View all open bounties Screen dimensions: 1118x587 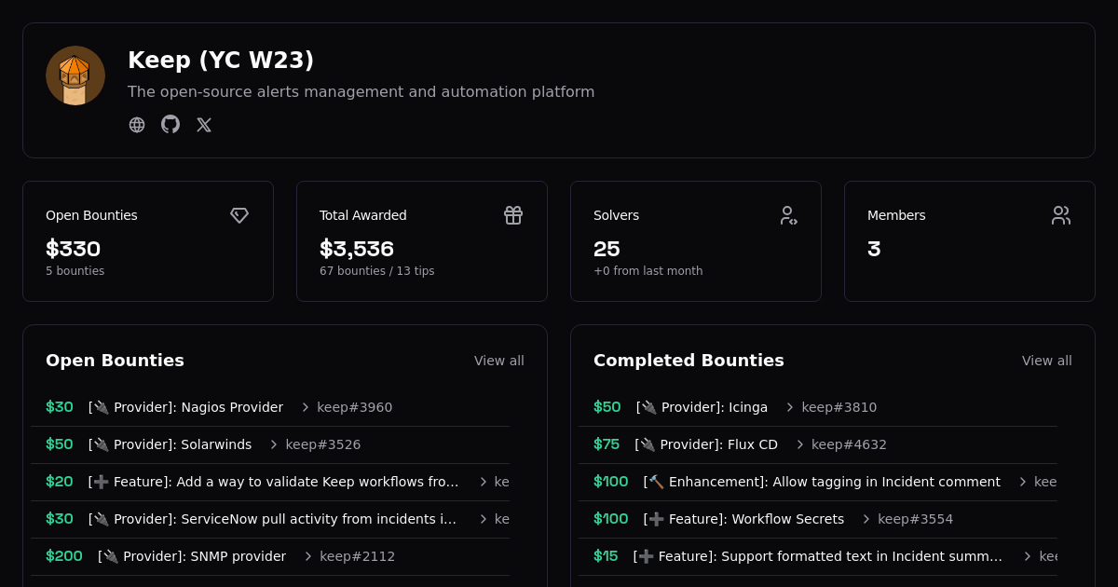click(498, 361)
